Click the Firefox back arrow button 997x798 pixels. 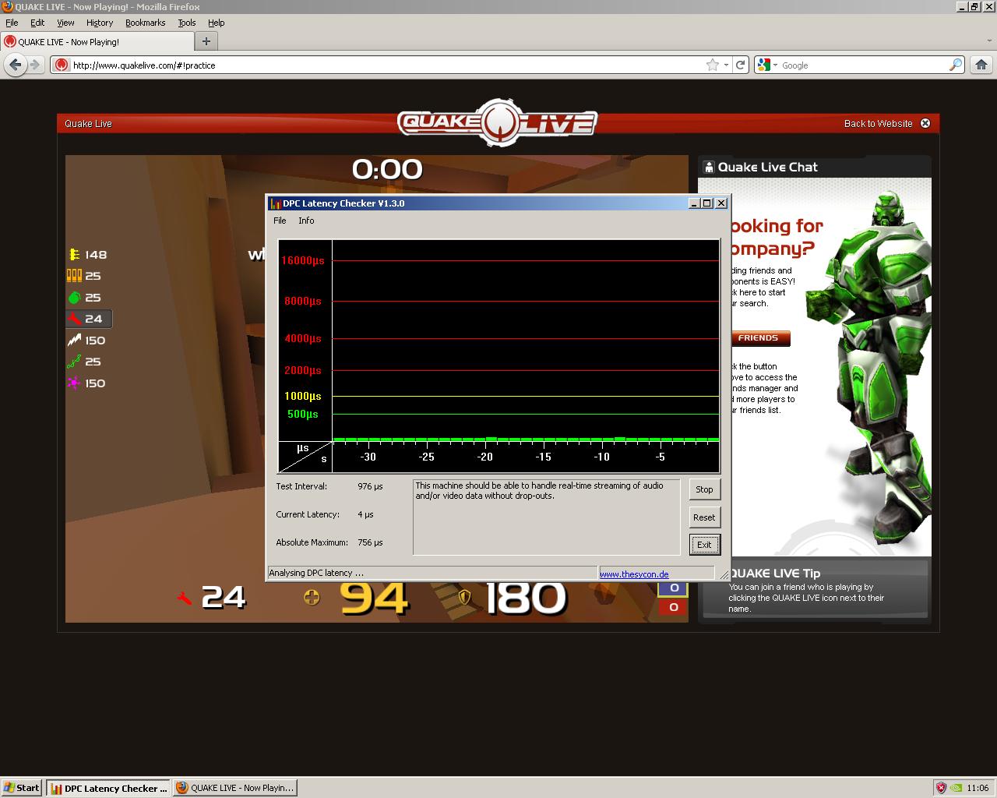click(x=15, y=65)
